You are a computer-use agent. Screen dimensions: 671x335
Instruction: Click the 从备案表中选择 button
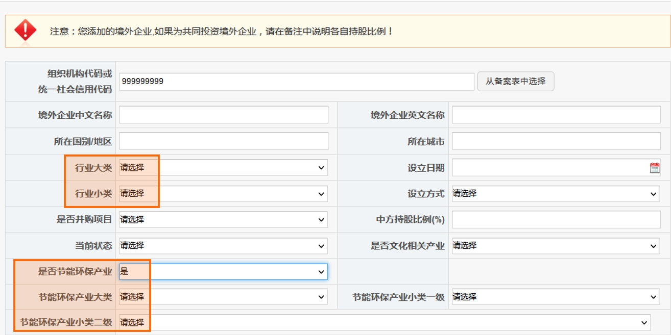pos(515,82)
